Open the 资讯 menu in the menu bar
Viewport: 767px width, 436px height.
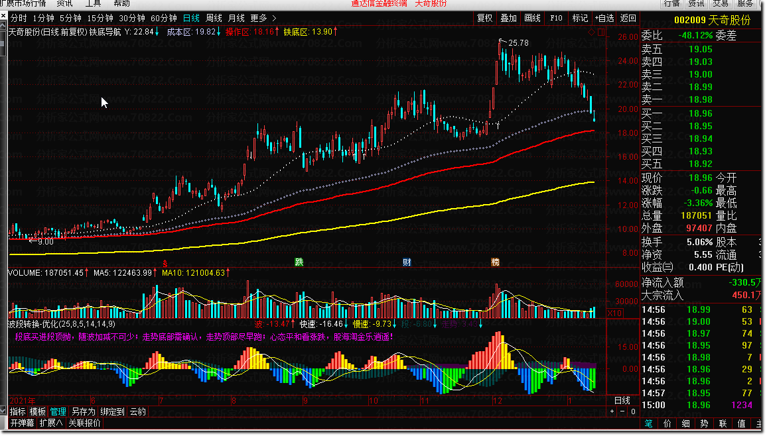(64, 3)
